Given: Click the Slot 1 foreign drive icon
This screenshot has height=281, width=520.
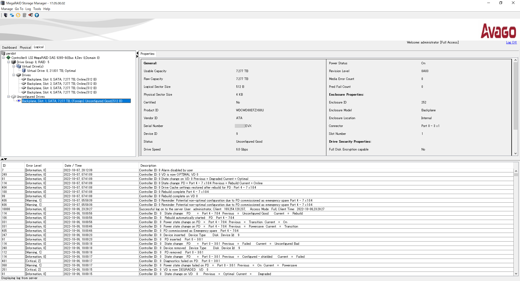Looking at the screenshot, I should [x=19, y=101].
